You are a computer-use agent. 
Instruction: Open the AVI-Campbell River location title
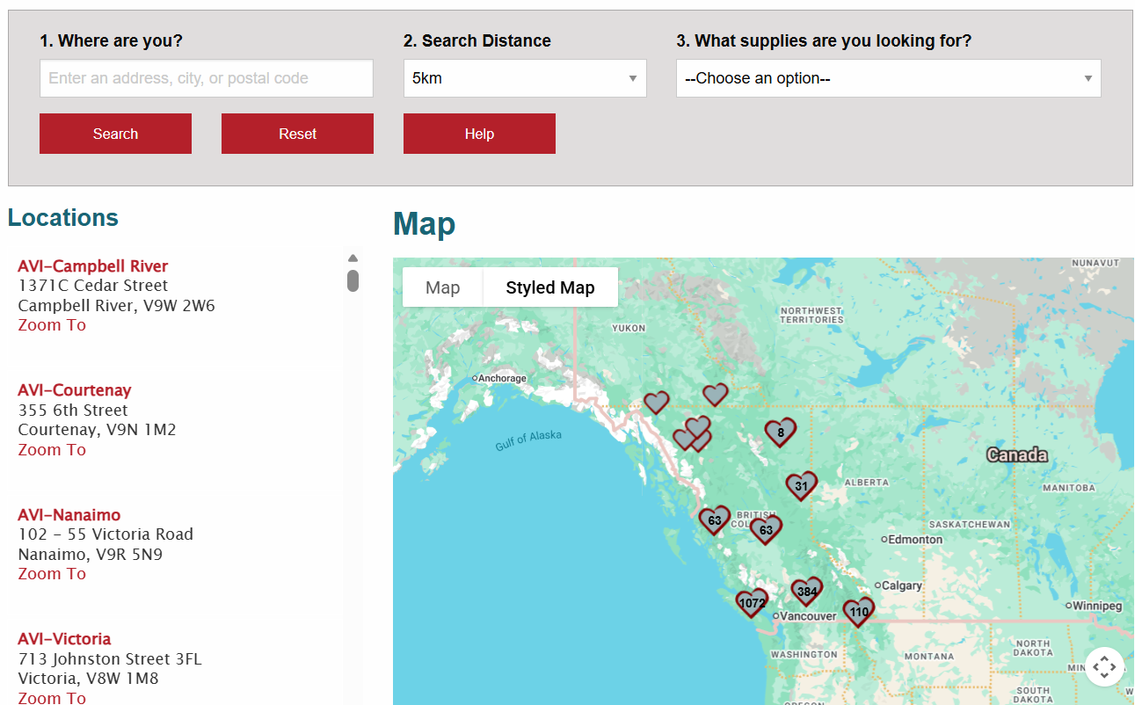93,266
